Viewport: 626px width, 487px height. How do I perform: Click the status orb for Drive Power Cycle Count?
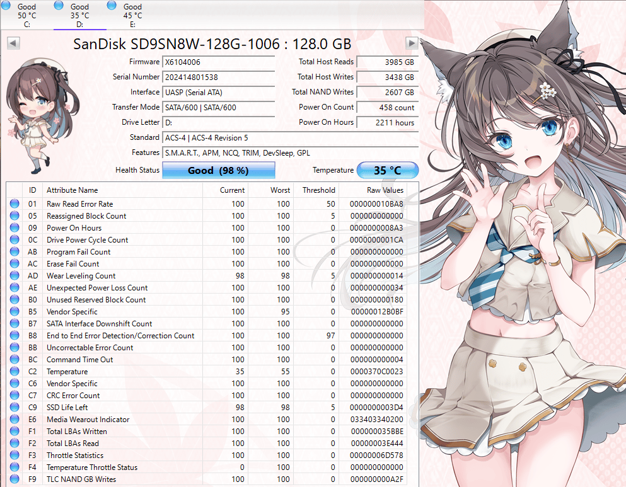tap(14, 239)
